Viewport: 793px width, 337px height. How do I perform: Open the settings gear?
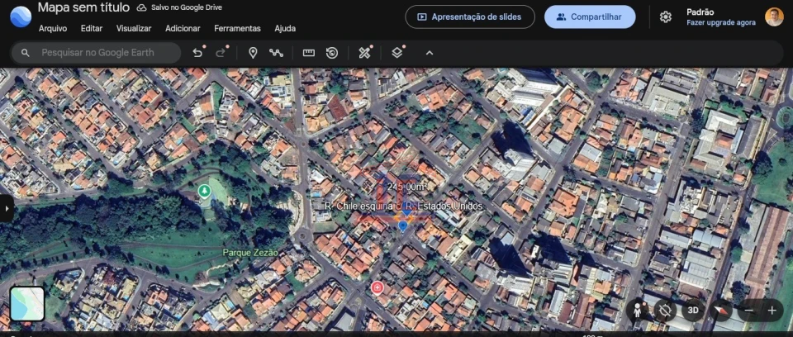click(x=666, y=17)
